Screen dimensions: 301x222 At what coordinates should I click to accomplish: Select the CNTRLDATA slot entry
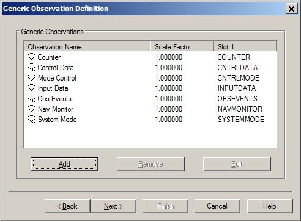tap(237, 68)
